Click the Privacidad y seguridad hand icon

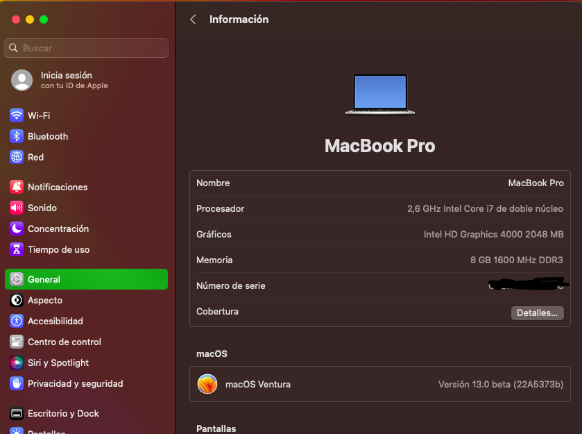point(17,383)
